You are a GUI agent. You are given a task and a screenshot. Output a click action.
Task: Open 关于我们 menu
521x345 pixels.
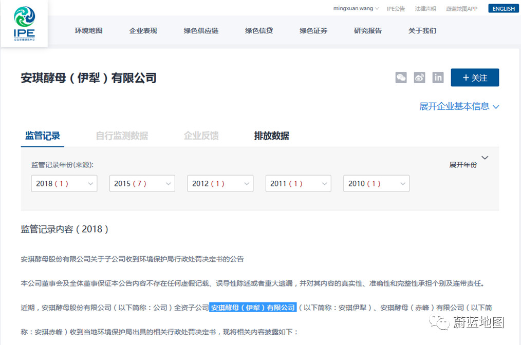pyautogui.click(x=422, y=31)
